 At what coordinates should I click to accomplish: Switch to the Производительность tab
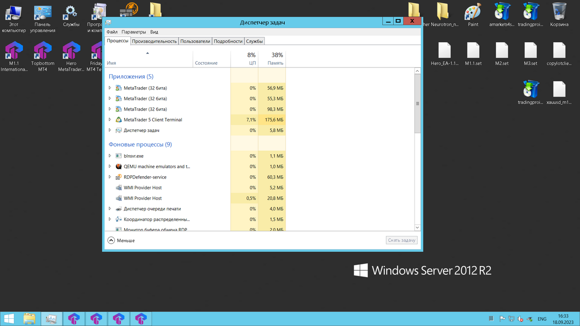coord(154,41)
